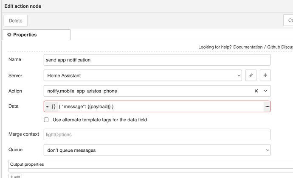The width and height of the screenshot is (293, 178).
Task: Click the pencil icon to edit server
Action: tap(251, 75)
